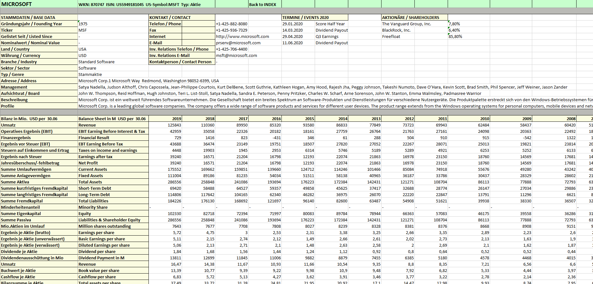
Task: Click the TERMINE / EVENTS 2020 header
Action: [x=315, y=17]
